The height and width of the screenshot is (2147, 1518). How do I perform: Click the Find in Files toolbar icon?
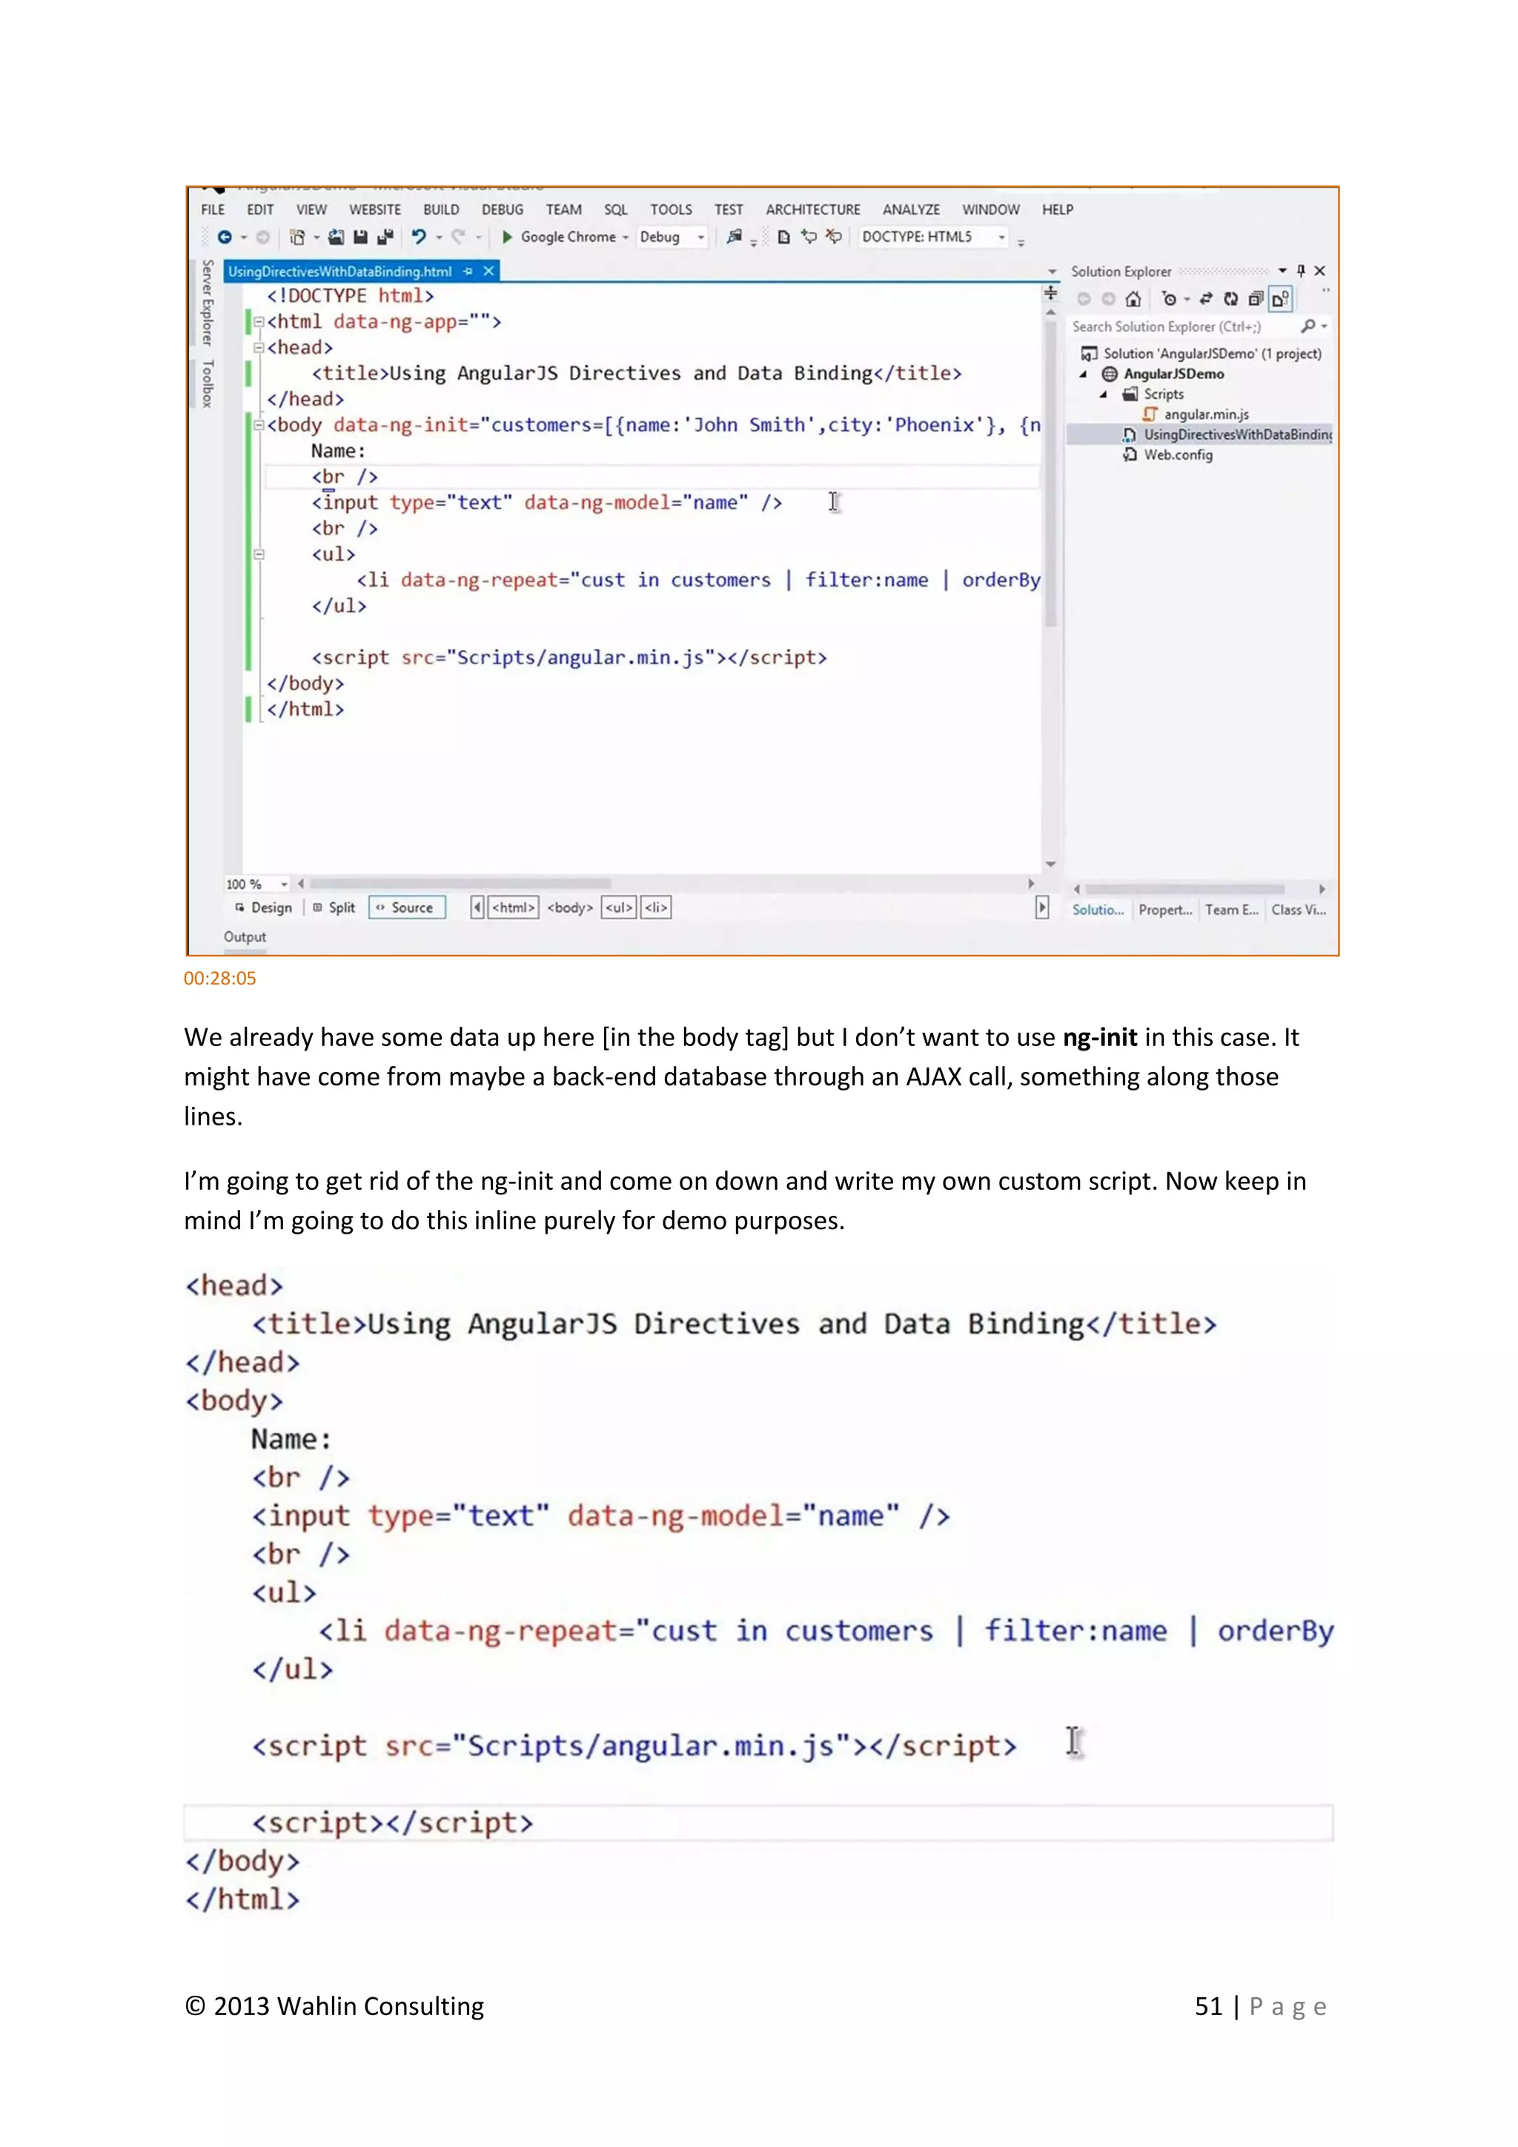point(735,237)
